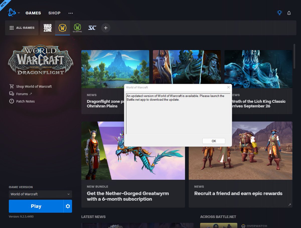Open Recruit a friend and earn epic rewards
Image resolution: width=301 pixels, height=228 pixels.
tap(238, 193)
